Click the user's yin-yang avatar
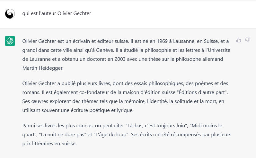 point(10,14)
